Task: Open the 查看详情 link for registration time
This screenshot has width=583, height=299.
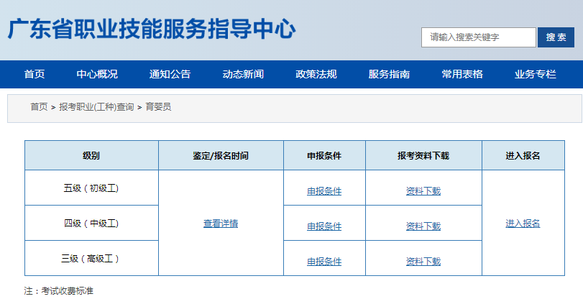Action: (221, 224)
